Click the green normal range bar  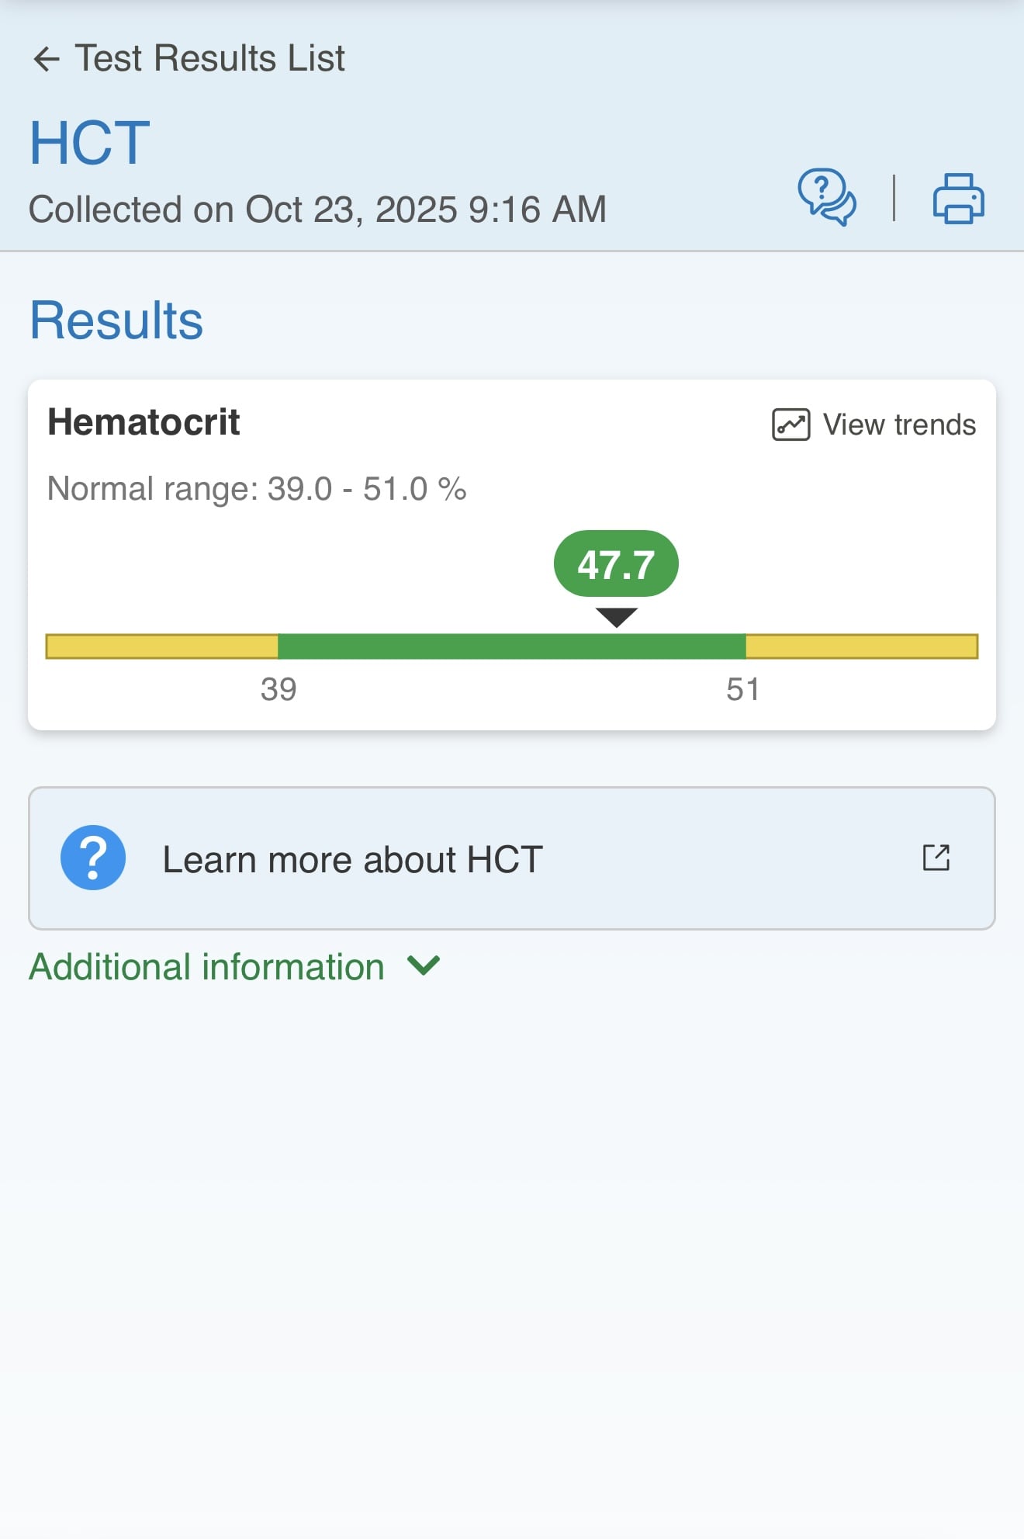[512, 646]
